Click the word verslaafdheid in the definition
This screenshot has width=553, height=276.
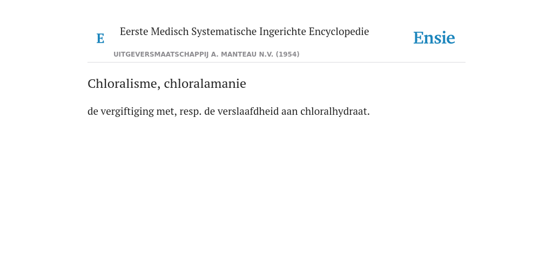tap(248, 111)
